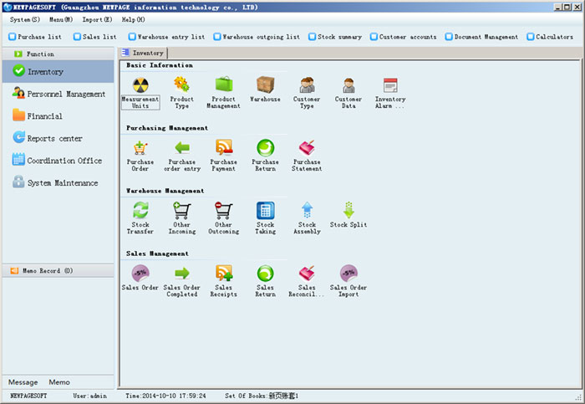This screenshot has height=404, width=585.
Task: Click the Warehouse box icon
Action: [265, 85]
